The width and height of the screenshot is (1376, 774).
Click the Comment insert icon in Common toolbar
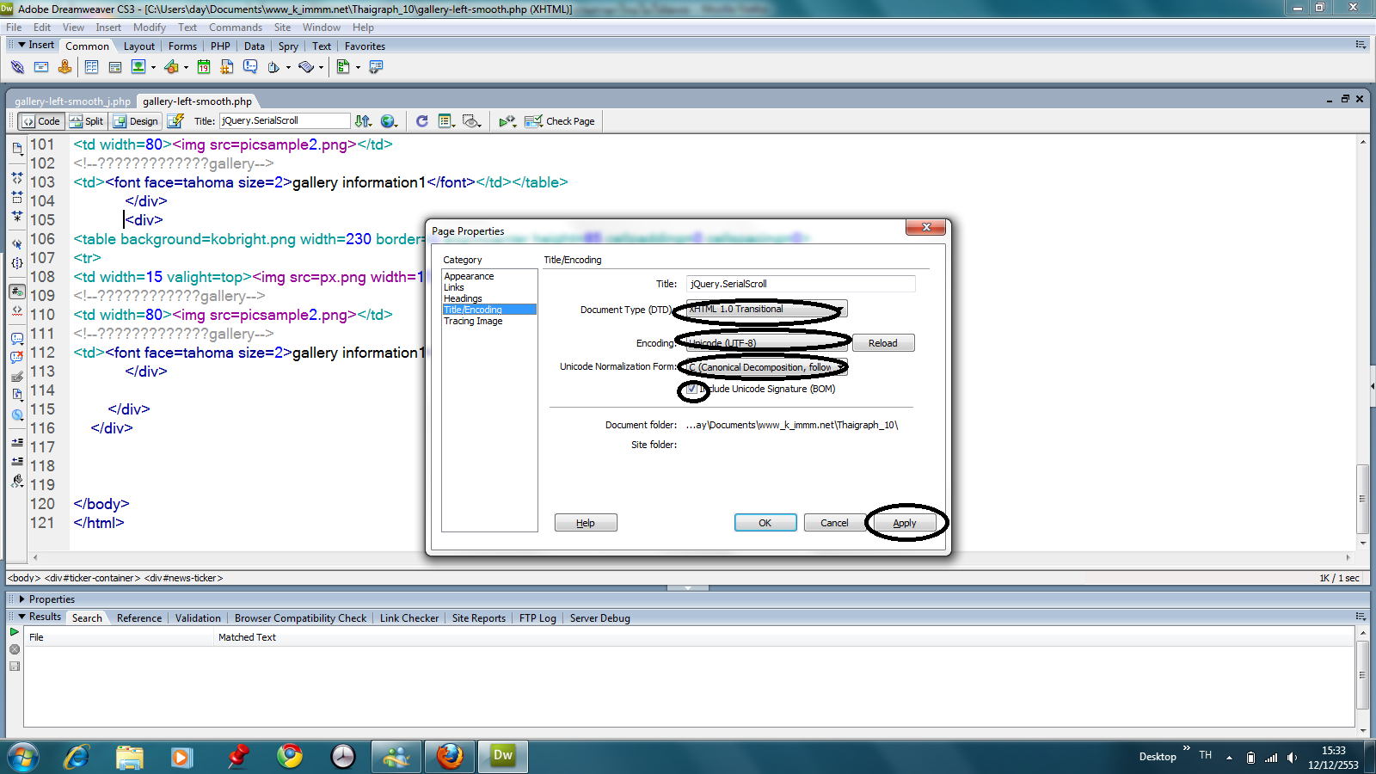point(250,67)
